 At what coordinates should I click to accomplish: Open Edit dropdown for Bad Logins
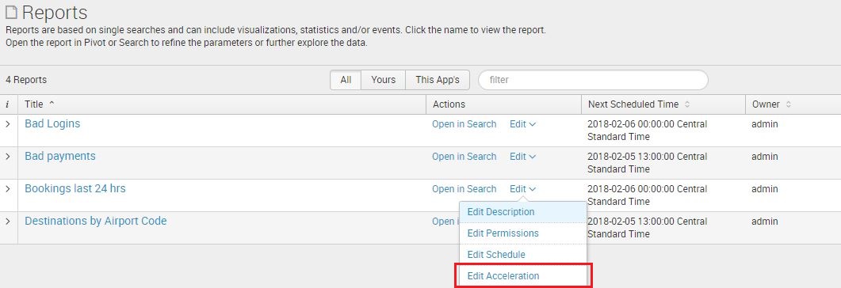[x=522, y=124]
